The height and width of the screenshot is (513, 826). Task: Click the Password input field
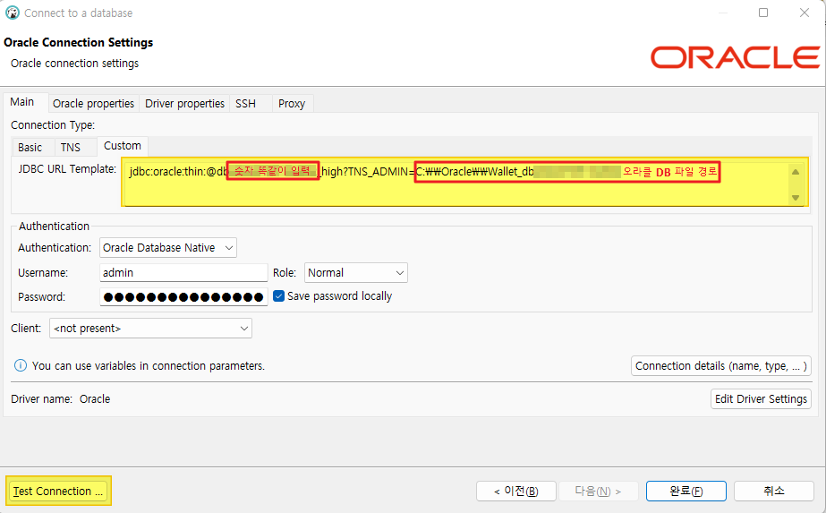click(x=183, y=297)
